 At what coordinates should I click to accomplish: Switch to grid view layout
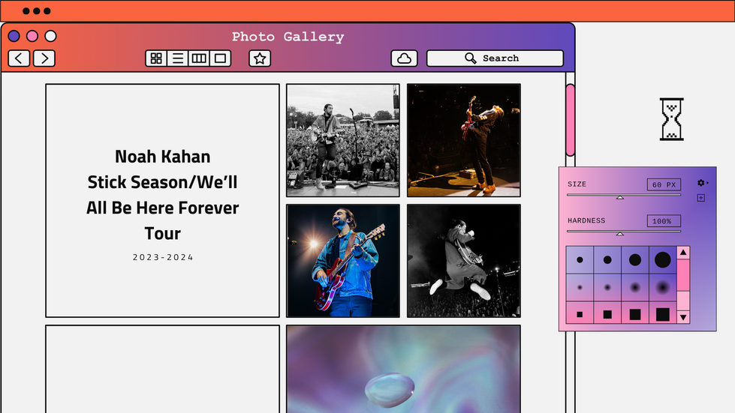pyautogui.click(x=156, y=58)
